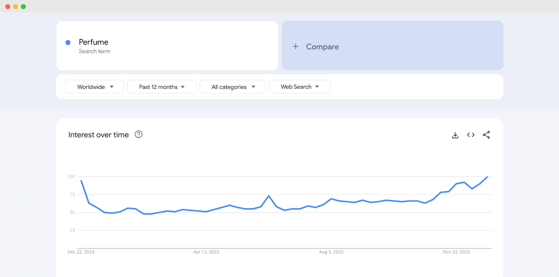Close the window with red button
The image size is (559, 277).
(8, 7)
